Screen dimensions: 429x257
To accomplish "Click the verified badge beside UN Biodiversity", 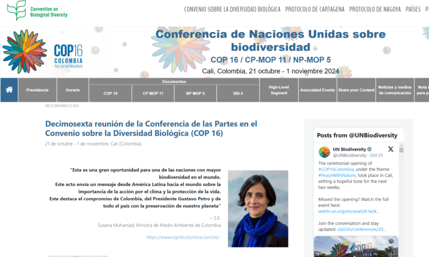I will point(369,149).
